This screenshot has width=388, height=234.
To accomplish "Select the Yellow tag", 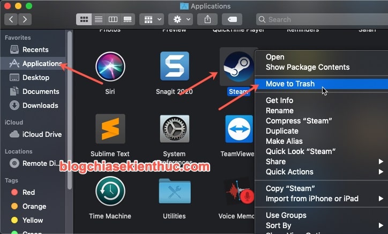I will coord(33,220).
